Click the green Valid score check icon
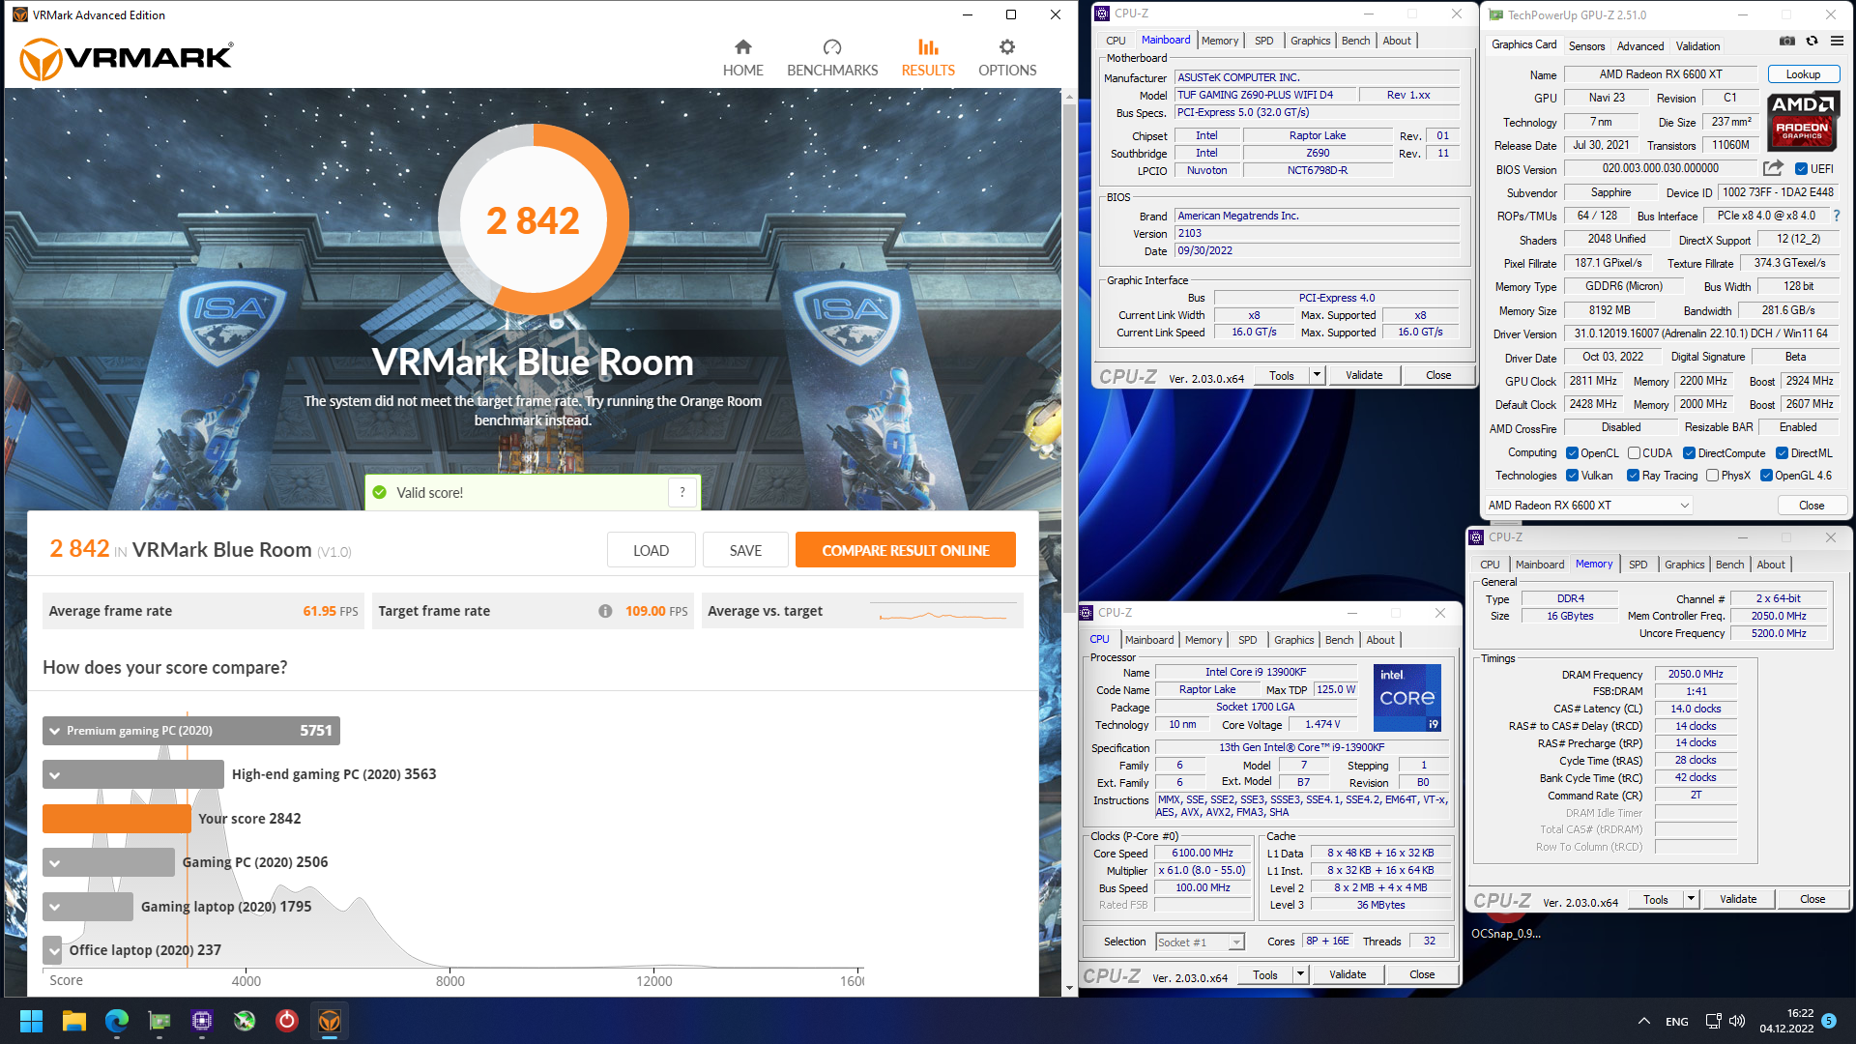Viewport: 1856px width, 1044px height. (x=380, y=492)
